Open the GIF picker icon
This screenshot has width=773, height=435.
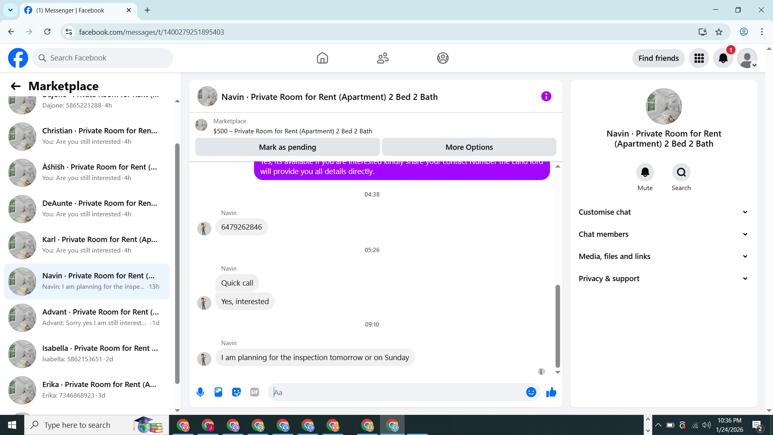[x=254, y=392]
